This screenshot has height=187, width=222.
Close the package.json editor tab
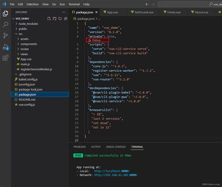coord(96,12)
